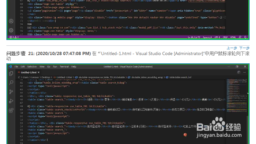
Task: Click line number 41 in lower editor
Action: coord(21,83)
